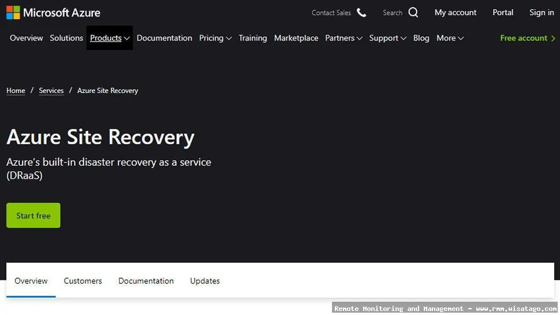Screen dimensions: 560x315
Task: Open the Overview item in top navigation
Action: point(27,38)
